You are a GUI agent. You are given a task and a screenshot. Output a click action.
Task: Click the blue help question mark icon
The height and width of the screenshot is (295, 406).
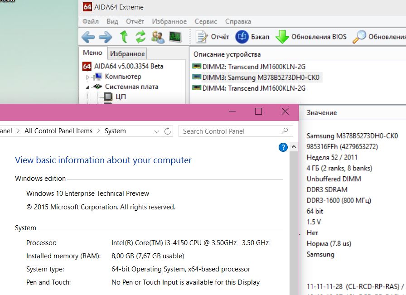pos(283,147)
